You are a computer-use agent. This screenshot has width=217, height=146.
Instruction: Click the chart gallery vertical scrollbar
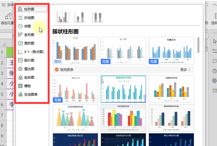(198, 45)
